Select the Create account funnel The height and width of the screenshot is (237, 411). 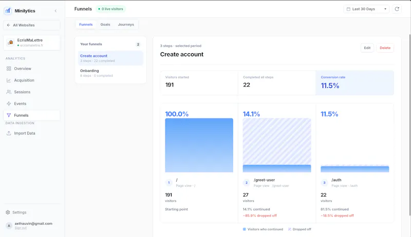click(110, 58)
